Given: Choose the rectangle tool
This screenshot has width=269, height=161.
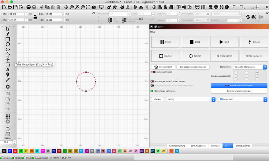Looking at the screenshot, I should click(8, 39).
